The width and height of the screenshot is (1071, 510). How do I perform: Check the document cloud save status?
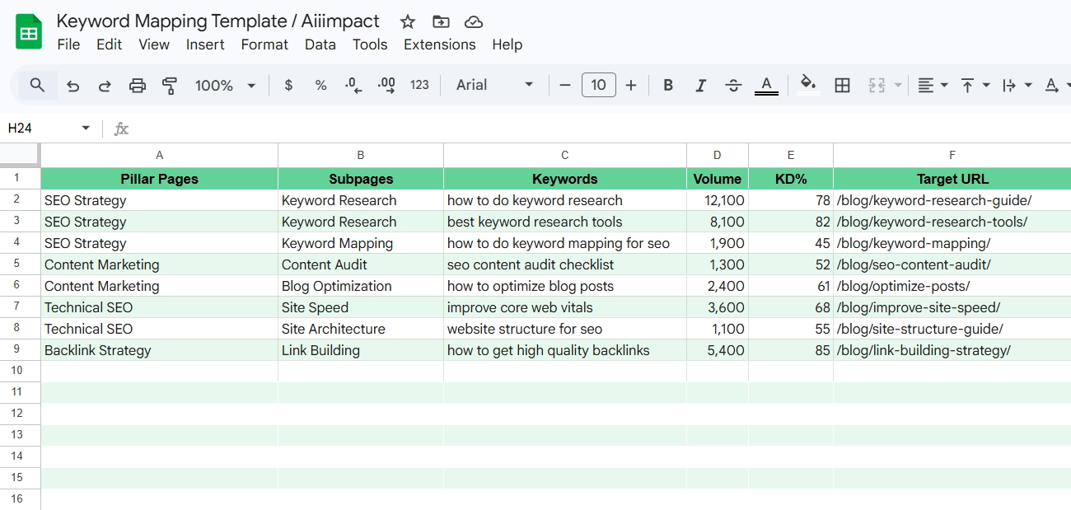[473, 21]
